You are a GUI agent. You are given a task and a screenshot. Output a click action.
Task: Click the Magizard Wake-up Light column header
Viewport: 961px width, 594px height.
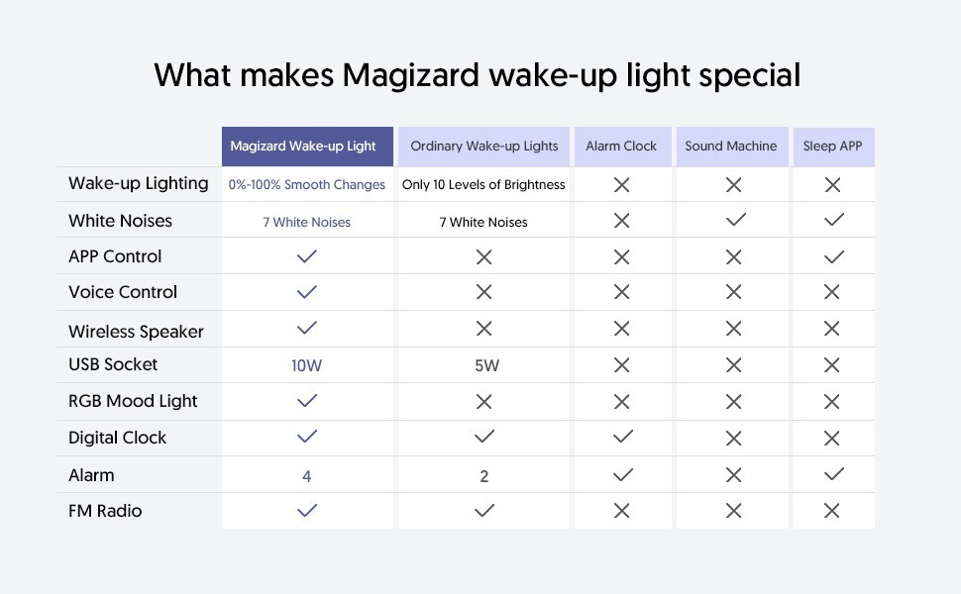click(307, 147)
